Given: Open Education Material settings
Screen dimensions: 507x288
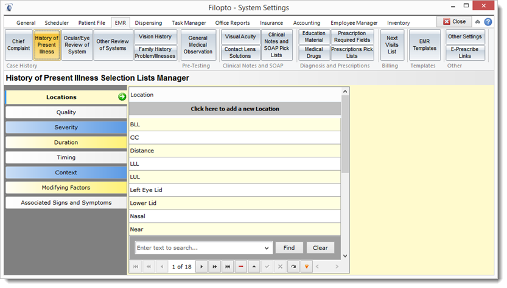Looking at the screenshot, I should 313,37.
